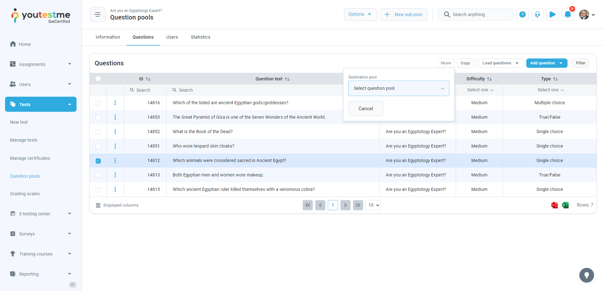Click the blue play video icon
Viewport: 604px width, 291px height.
click(x=552, y=14)
